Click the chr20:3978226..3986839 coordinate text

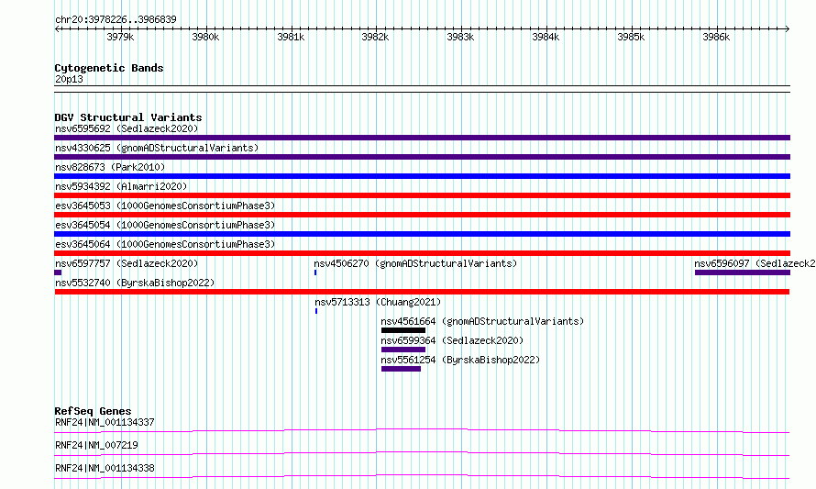coord(116,19)
